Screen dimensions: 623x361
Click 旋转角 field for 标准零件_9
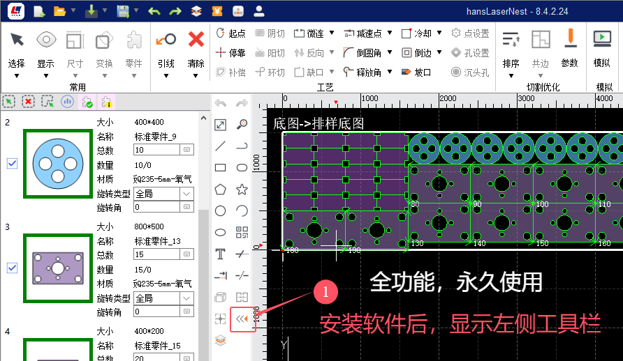coord(156,207)
